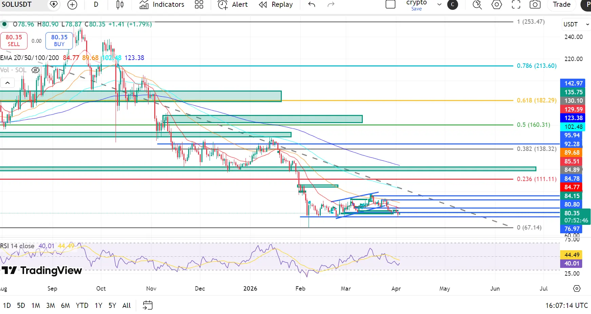Viewport: 591px width, 314px height.
Task: Enter fullscreen mode
Action: point(516,5)
